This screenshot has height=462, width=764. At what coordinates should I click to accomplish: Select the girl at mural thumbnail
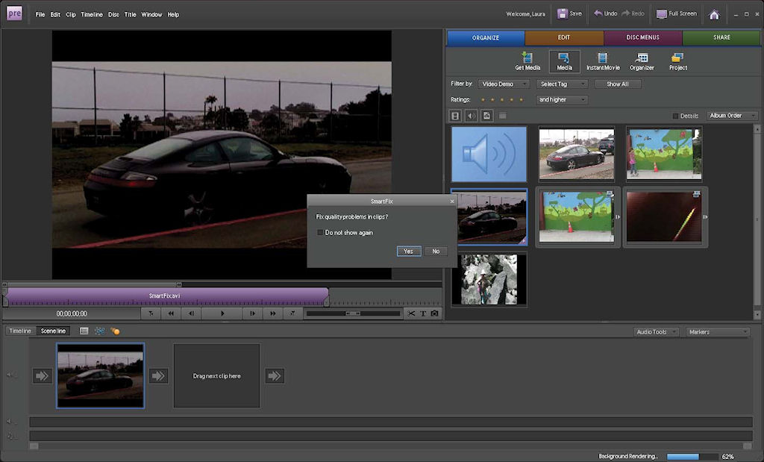[x=664, y=153]
